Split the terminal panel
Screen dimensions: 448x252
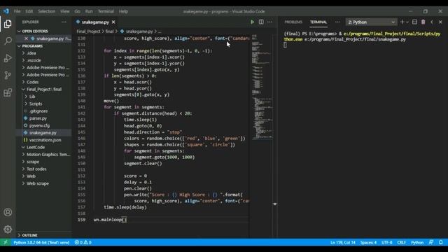[414, 22]
